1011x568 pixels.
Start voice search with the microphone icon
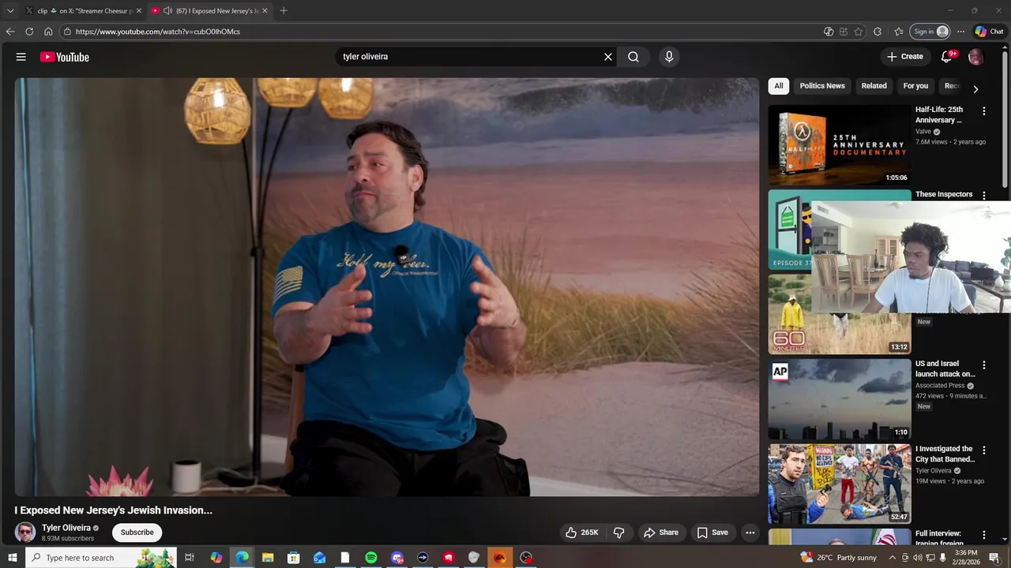click(x=669, y=57)
